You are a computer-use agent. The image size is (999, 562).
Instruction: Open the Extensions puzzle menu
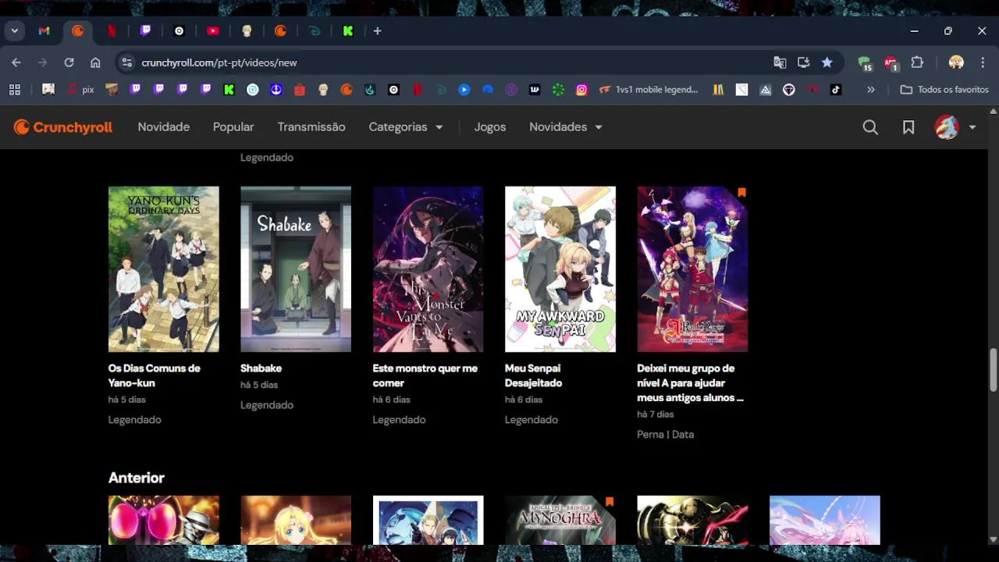point(917,62)
